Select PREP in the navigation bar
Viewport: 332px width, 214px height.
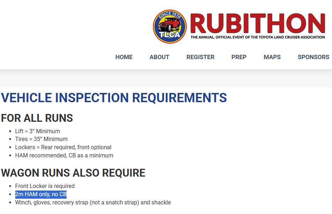[x=239, y=57]
